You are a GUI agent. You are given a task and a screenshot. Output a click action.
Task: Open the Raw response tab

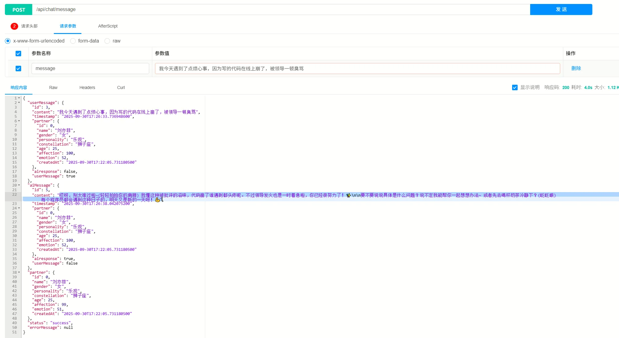[x=53, y=87]
